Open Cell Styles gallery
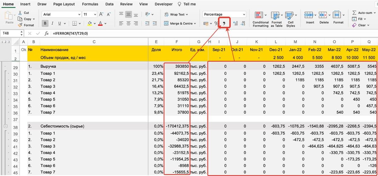This screenshot has height=176, width=378. pyautogui.click(x=290, y=19)
